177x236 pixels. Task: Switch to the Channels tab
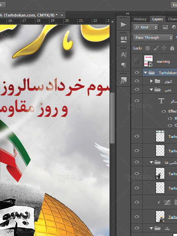172,19
